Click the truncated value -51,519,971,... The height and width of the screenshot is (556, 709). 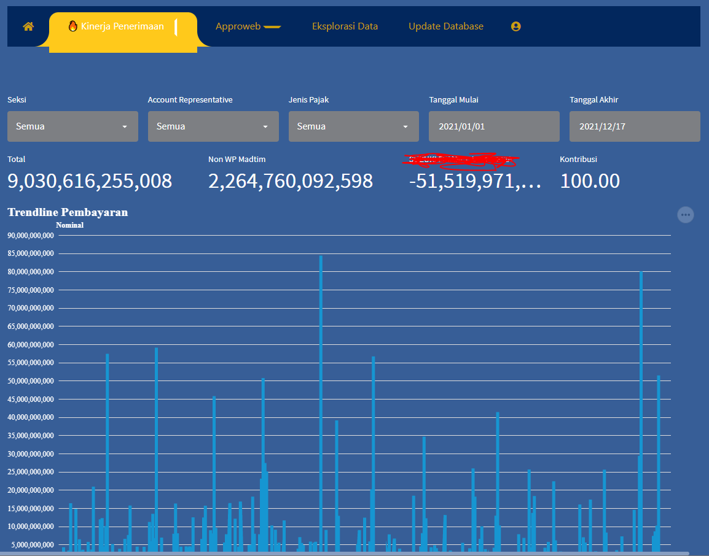click(x=476, y=181)
